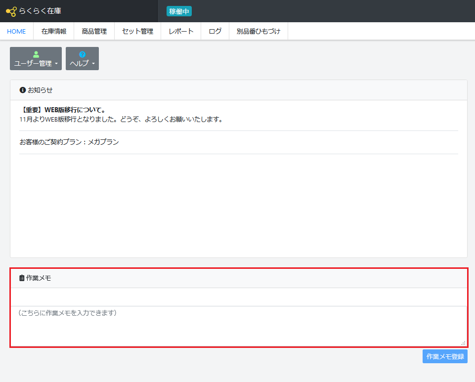The image size is (475, 382).
Task: View the ログ tab
Action: 215,31
